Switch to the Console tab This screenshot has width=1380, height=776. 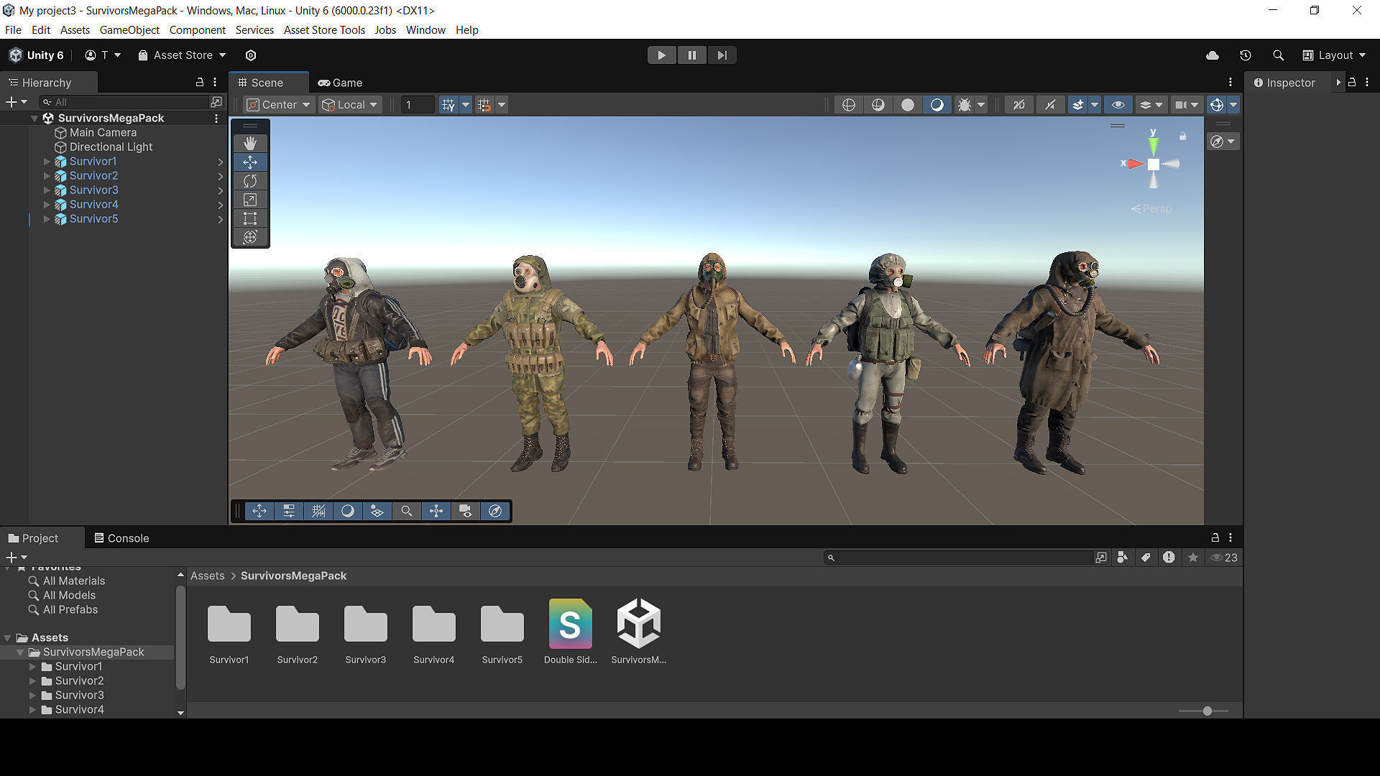point(121,538)
